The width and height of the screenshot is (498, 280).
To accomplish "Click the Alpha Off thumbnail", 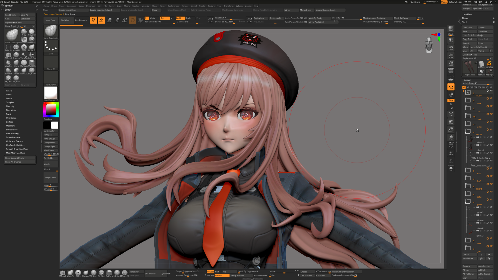I will pyautogui.click(x=51, y=63).
